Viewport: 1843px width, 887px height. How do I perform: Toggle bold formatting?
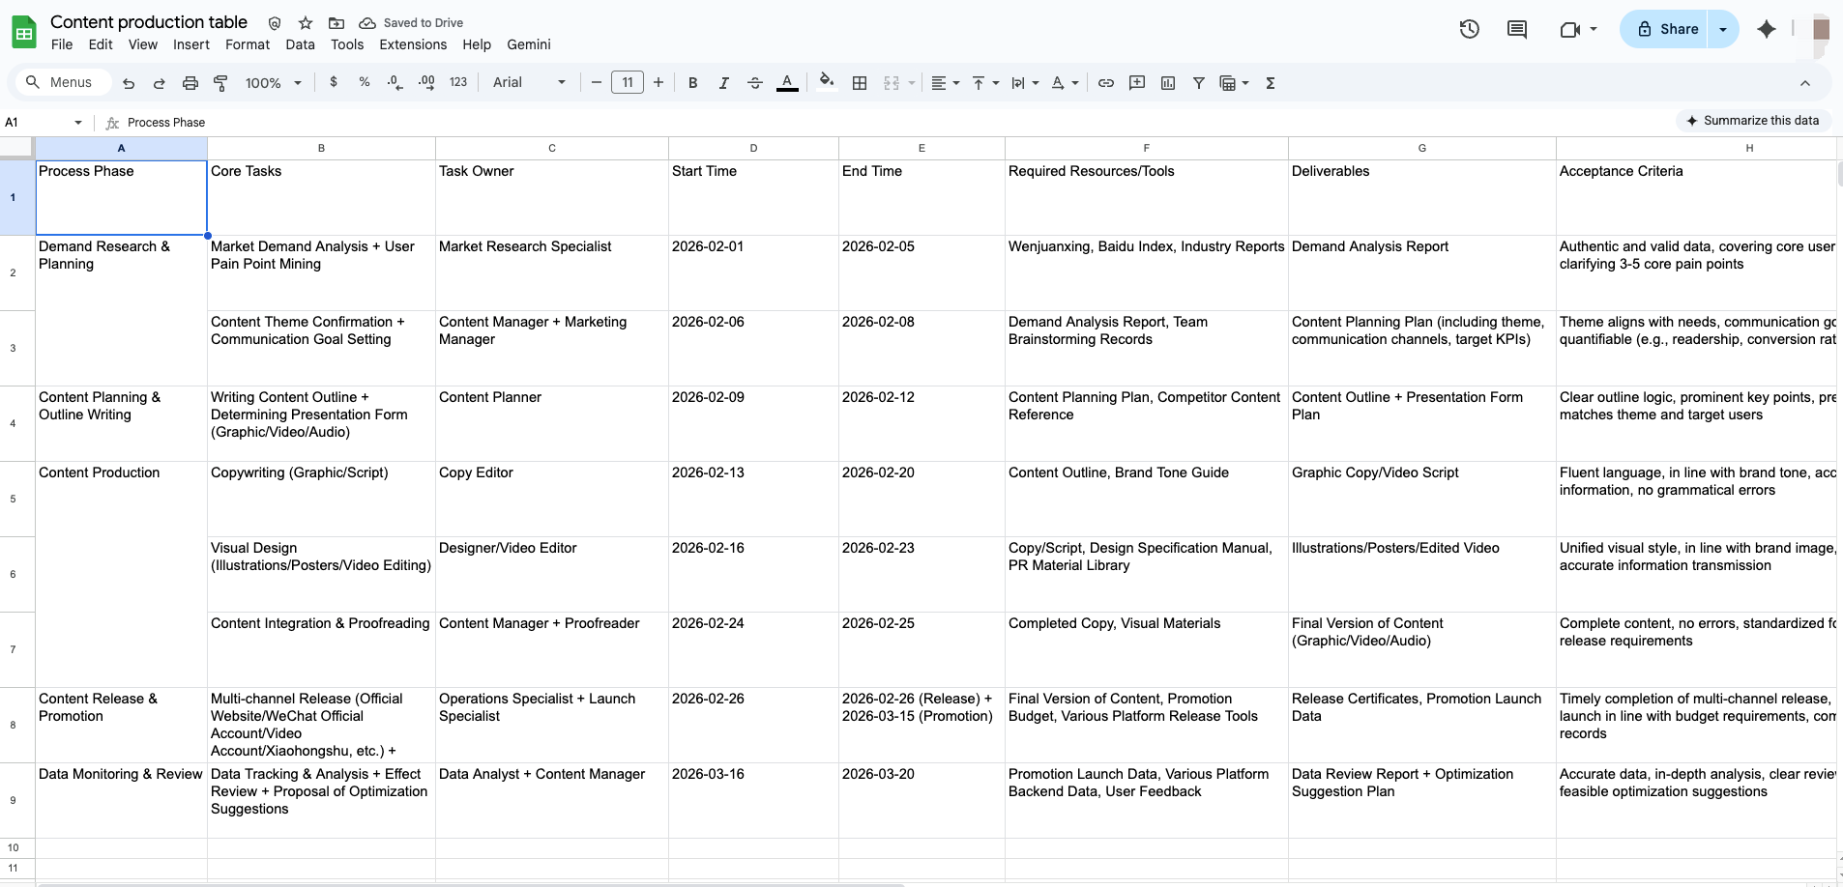coord(692,83)
